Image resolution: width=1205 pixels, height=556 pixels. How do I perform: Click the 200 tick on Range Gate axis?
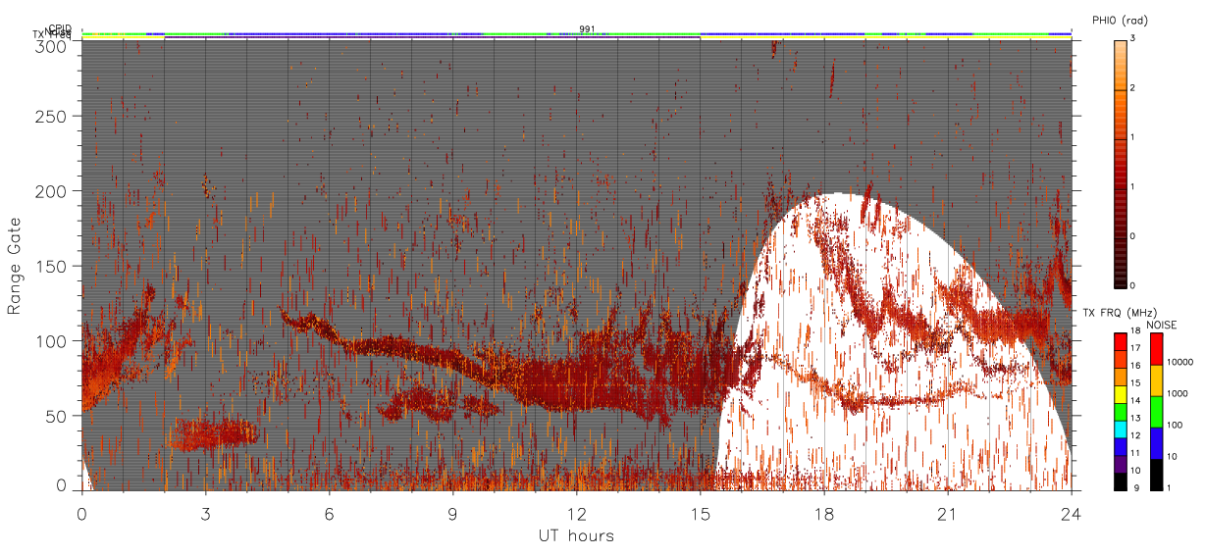pyautogui.click(x=52, y=191)
